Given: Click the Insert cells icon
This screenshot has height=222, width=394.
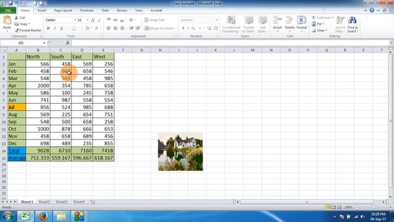Looking at the screenshot, I should 278,20.
